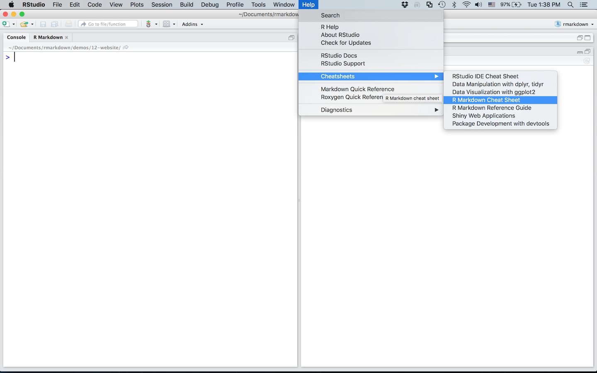Open the Git toolbar dropdown arrow
The image size is (597, 373).
click(x=156, y=24)
